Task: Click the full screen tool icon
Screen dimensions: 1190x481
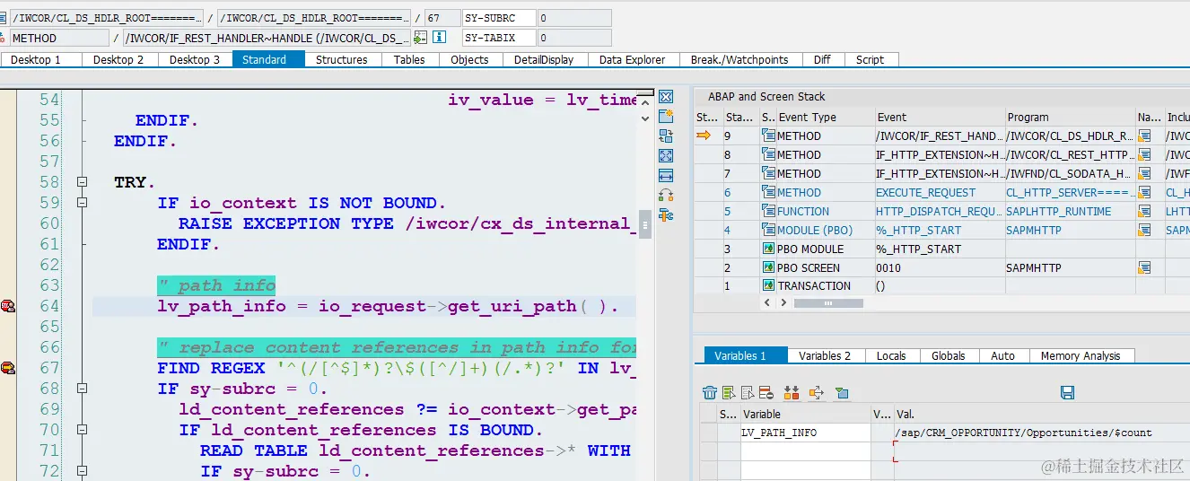Action: (666, 156)
